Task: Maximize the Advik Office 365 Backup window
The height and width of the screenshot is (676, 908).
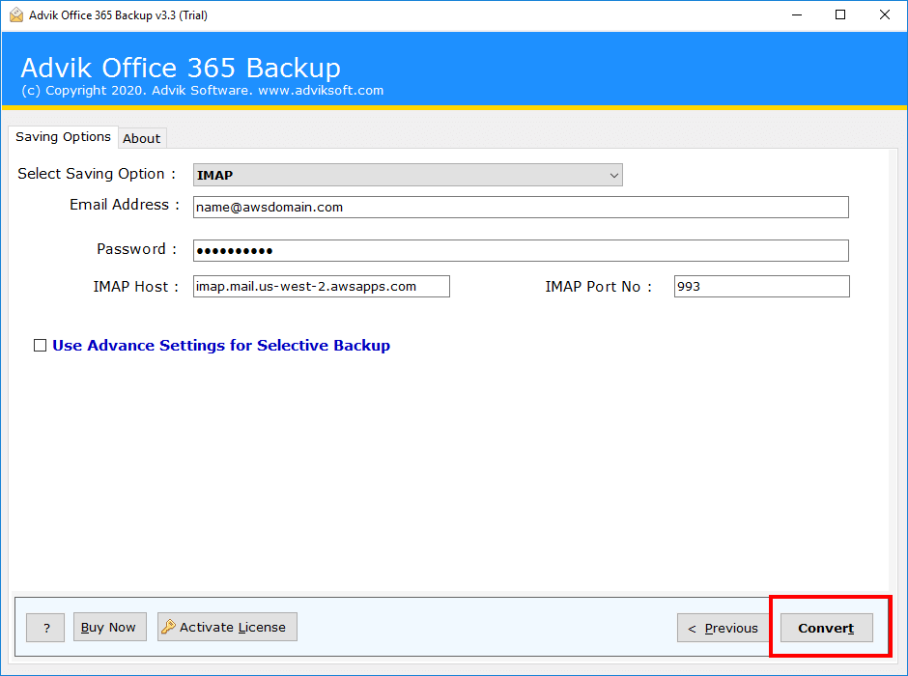Action: pos(840,15)
